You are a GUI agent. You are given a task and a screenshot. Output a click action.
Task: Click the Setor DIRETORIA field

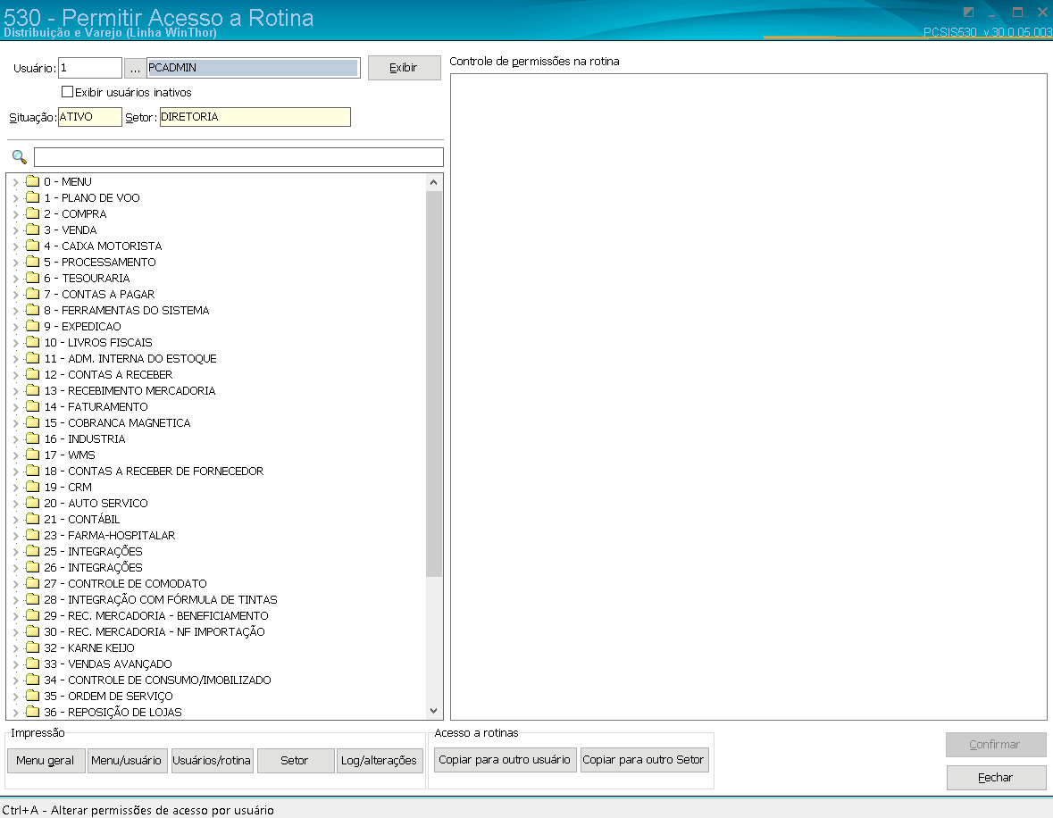coord(255,117)
